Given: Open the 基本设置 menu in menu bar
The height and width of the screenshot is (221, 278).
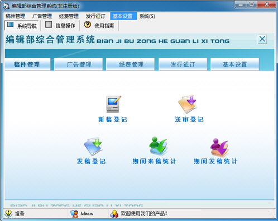Looking at the screenshot, I should (x=122, y=16).
